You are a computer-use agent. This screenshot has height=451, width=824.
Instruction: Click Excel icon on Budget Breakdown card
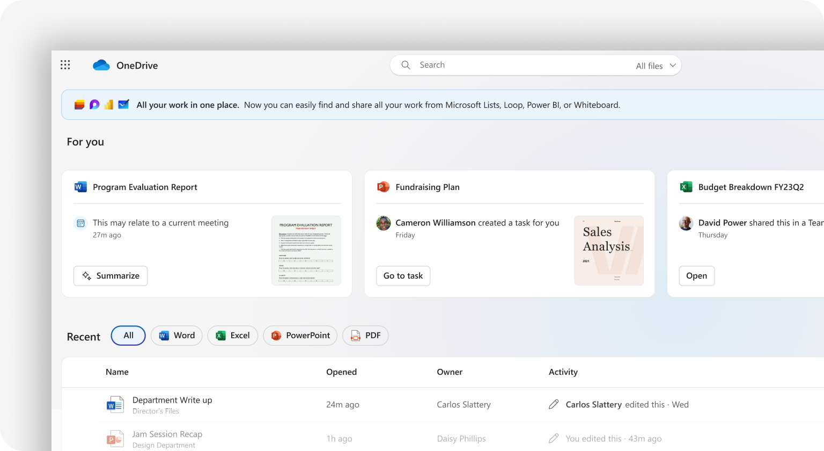tap(686, 187)
